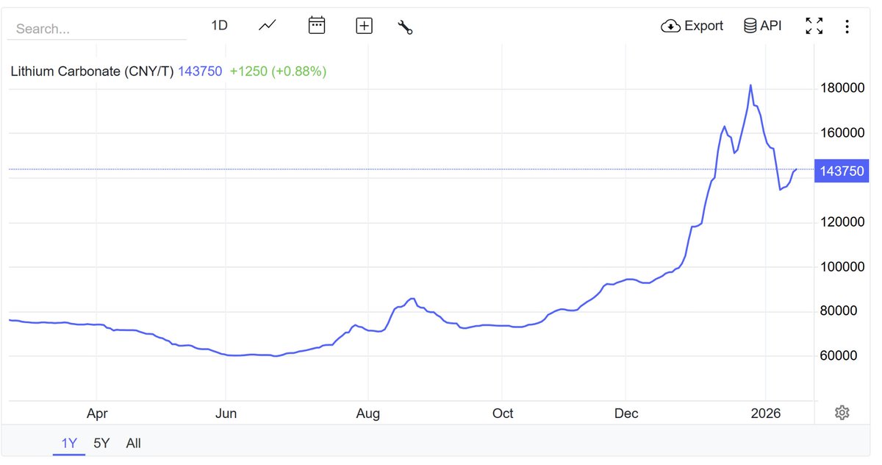
Task: Click the API database button
Action: click(x=763, y=26)
